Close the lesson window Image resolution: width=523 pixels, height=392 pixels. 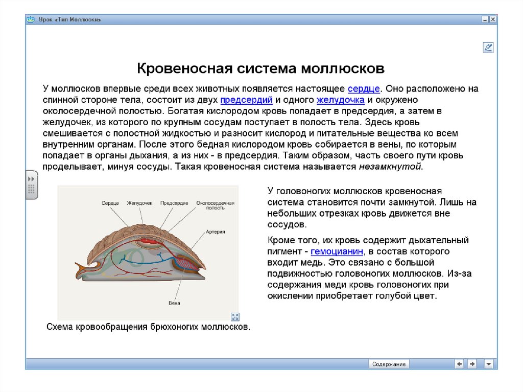pos(492,19)
